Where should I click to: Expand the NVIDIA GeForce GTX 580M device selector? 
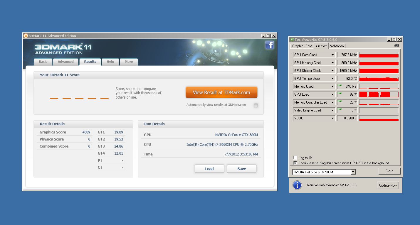pos(353,172)
